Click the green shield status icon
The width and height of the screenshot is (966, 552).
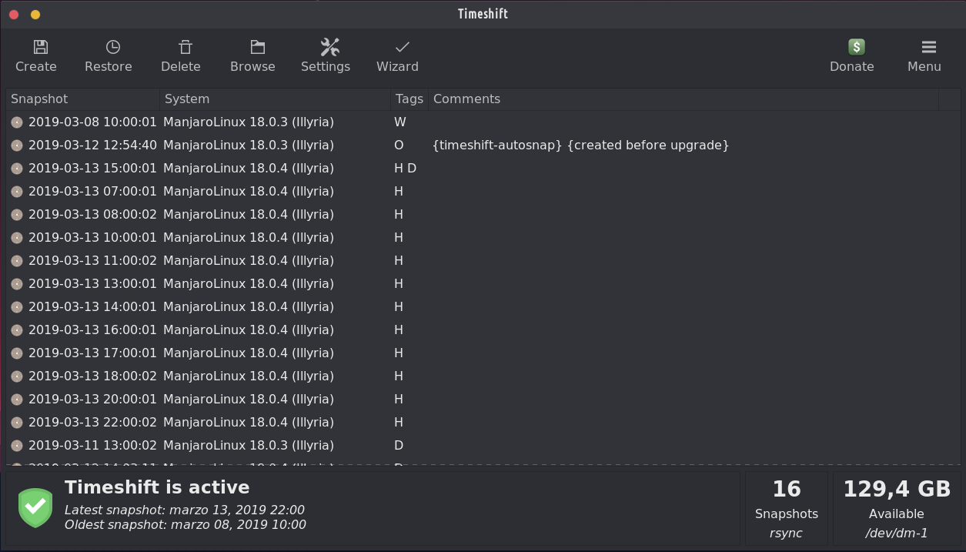35,507
